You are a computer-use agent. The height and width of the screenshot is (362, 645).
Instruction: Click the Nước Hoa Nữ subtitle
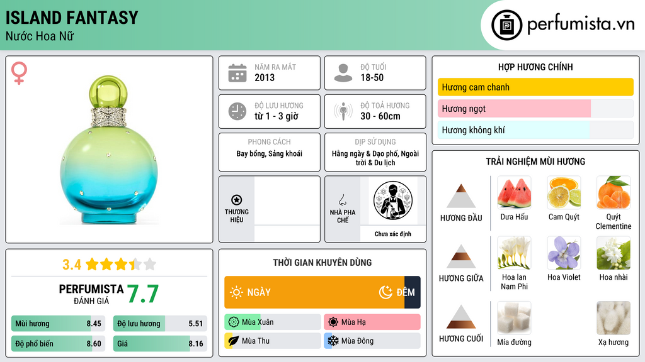pos(40,36)
